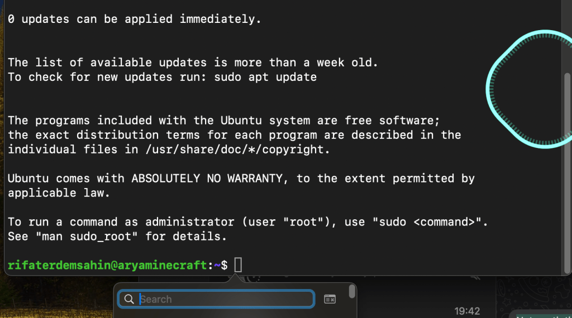Click the text 'sudo apt update'
Screen dimensions: 572x318
[265, 77]
